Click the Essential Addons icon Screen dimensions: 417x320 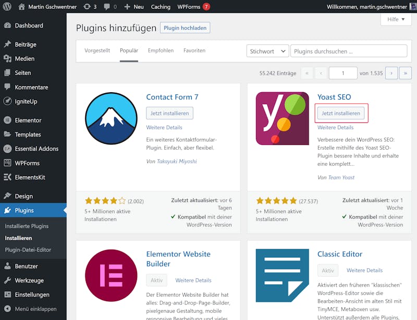tap(7, 149)
